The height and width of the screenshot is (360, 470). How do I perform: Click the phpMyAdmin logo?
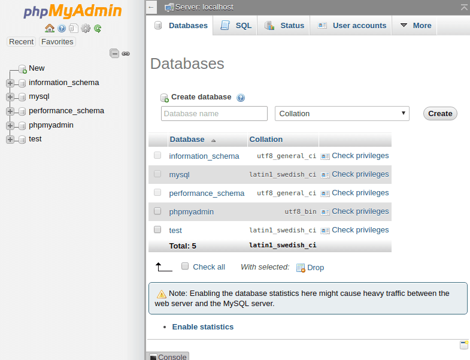pyautogui.click(x=72, y=11)
